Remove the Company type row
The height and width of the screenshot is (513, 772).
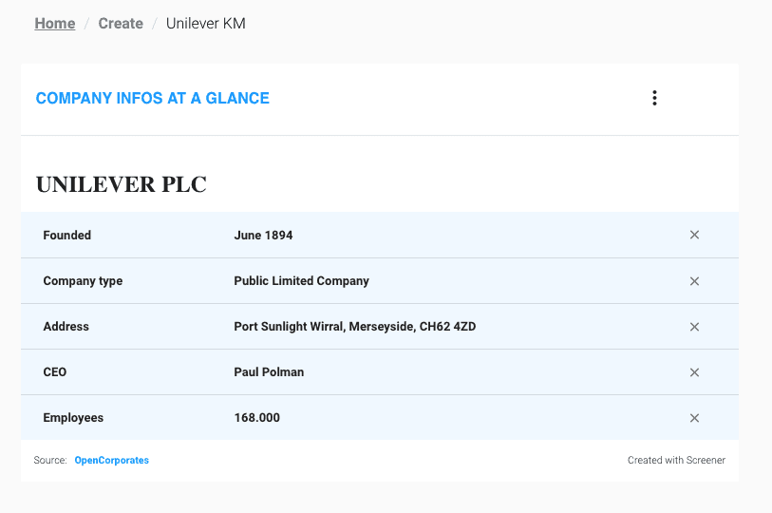(694, 281)
